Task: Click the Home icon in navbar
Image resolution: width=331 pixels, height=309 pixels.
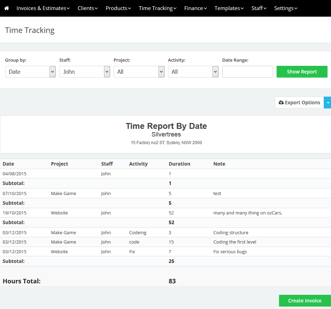Action: pos(7,8)
